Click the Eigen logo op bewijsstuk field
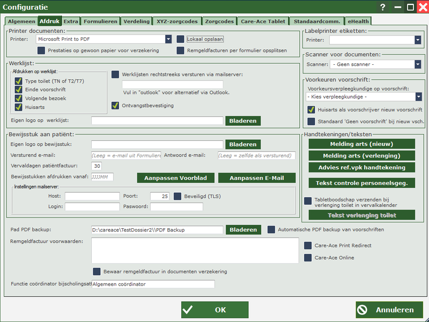The height and width of the screenshot is (322, 429). pos(157,144)
